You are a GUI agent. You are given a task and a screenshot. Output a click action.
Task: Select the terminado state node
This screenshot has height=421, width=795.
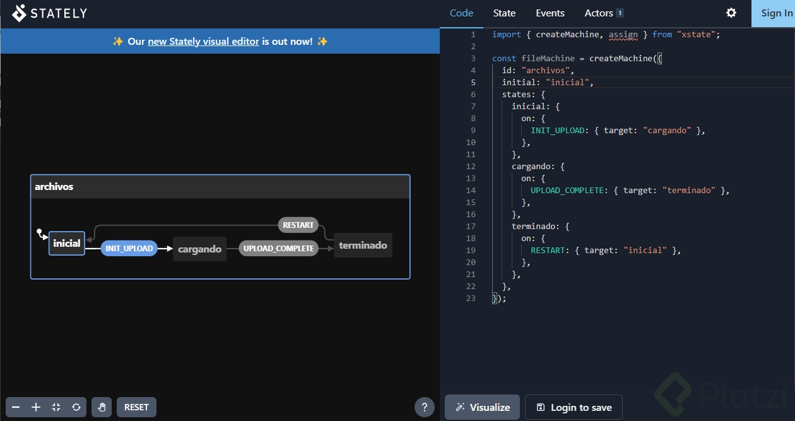coord(363,245)
